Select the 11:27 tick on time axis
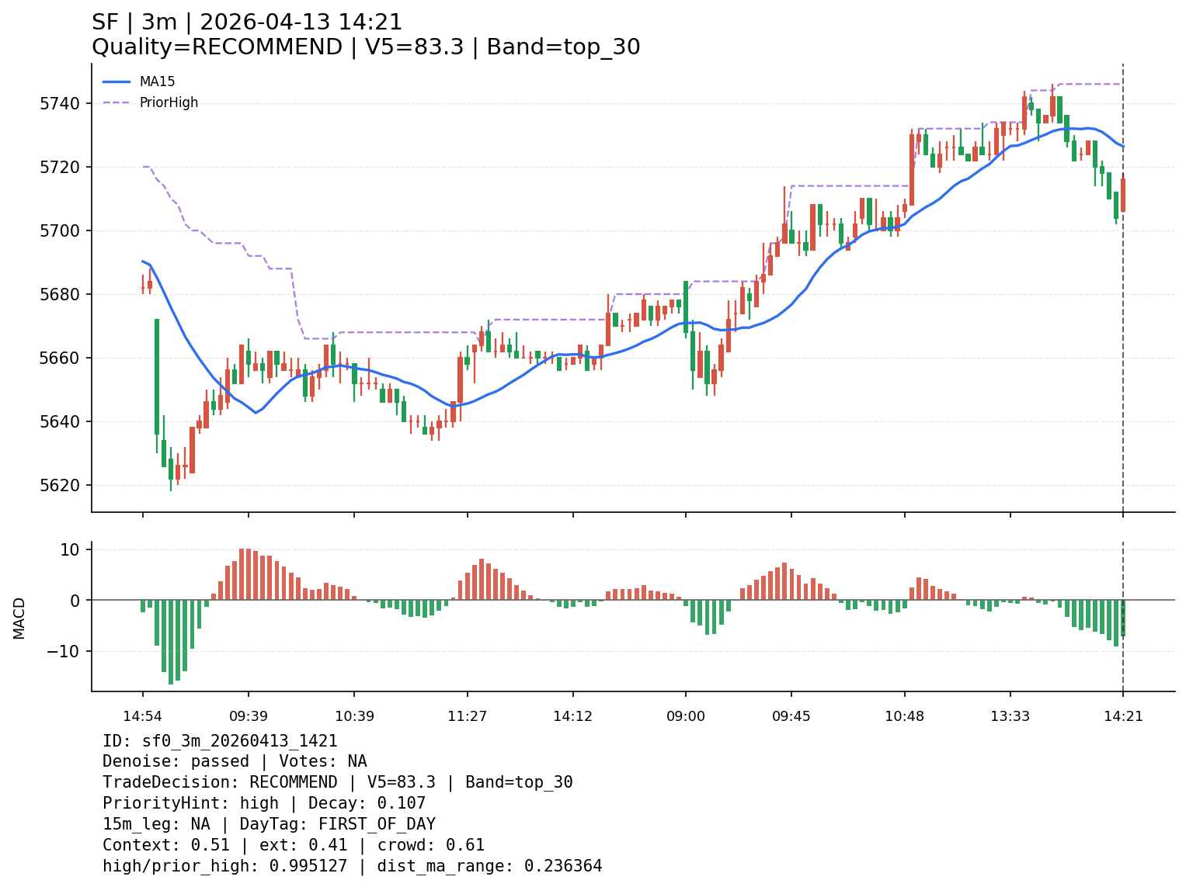 tap(467, 715)
